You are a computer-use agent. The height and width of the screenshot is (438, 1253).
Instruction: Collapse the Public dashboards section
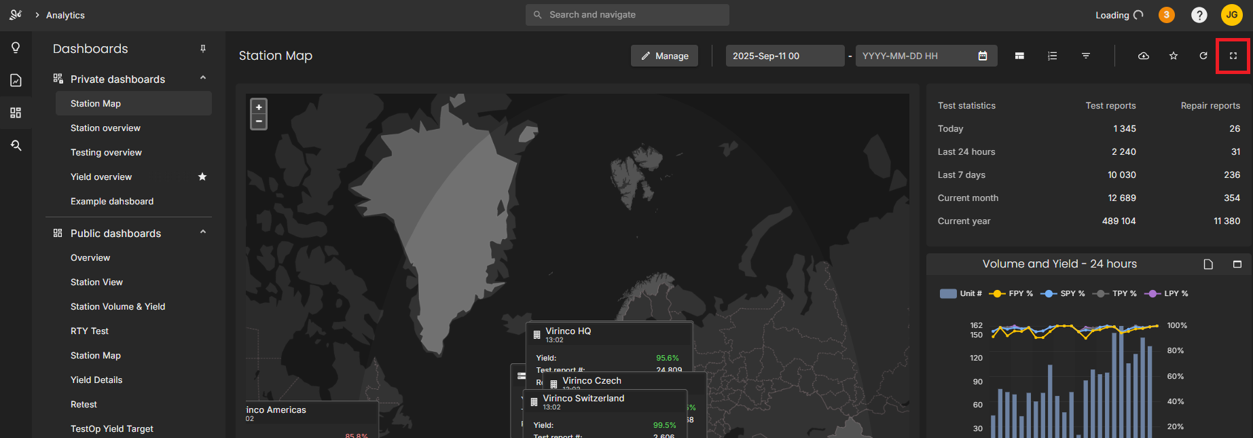(x=202, y=232)
